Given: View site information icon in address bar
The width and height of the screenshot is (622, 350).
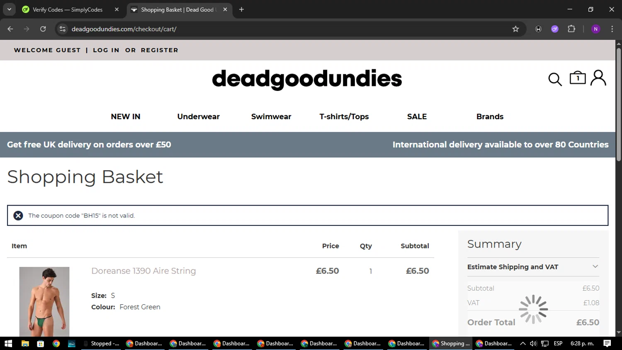Looking at the screenshot, I should pyautogui.click(x=63, y=29).
